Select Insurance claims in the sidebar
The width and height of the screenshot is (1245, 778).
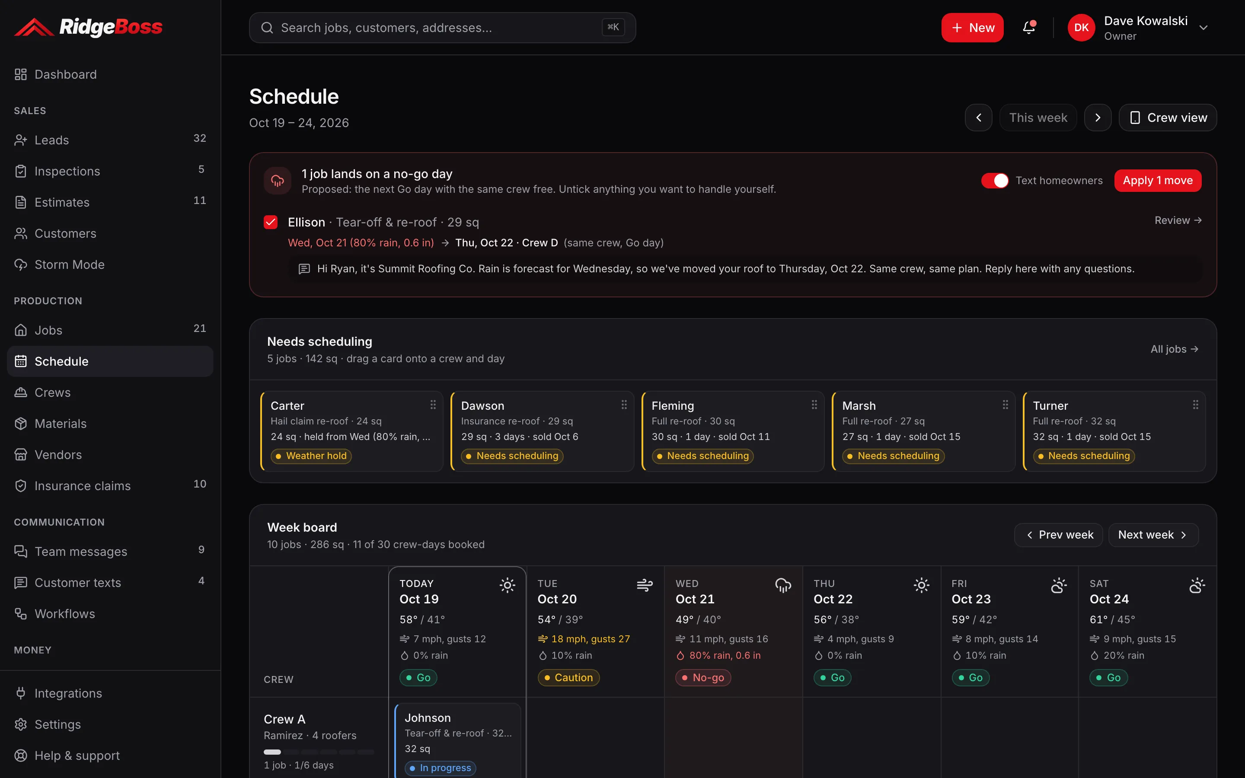pos(110,486)
